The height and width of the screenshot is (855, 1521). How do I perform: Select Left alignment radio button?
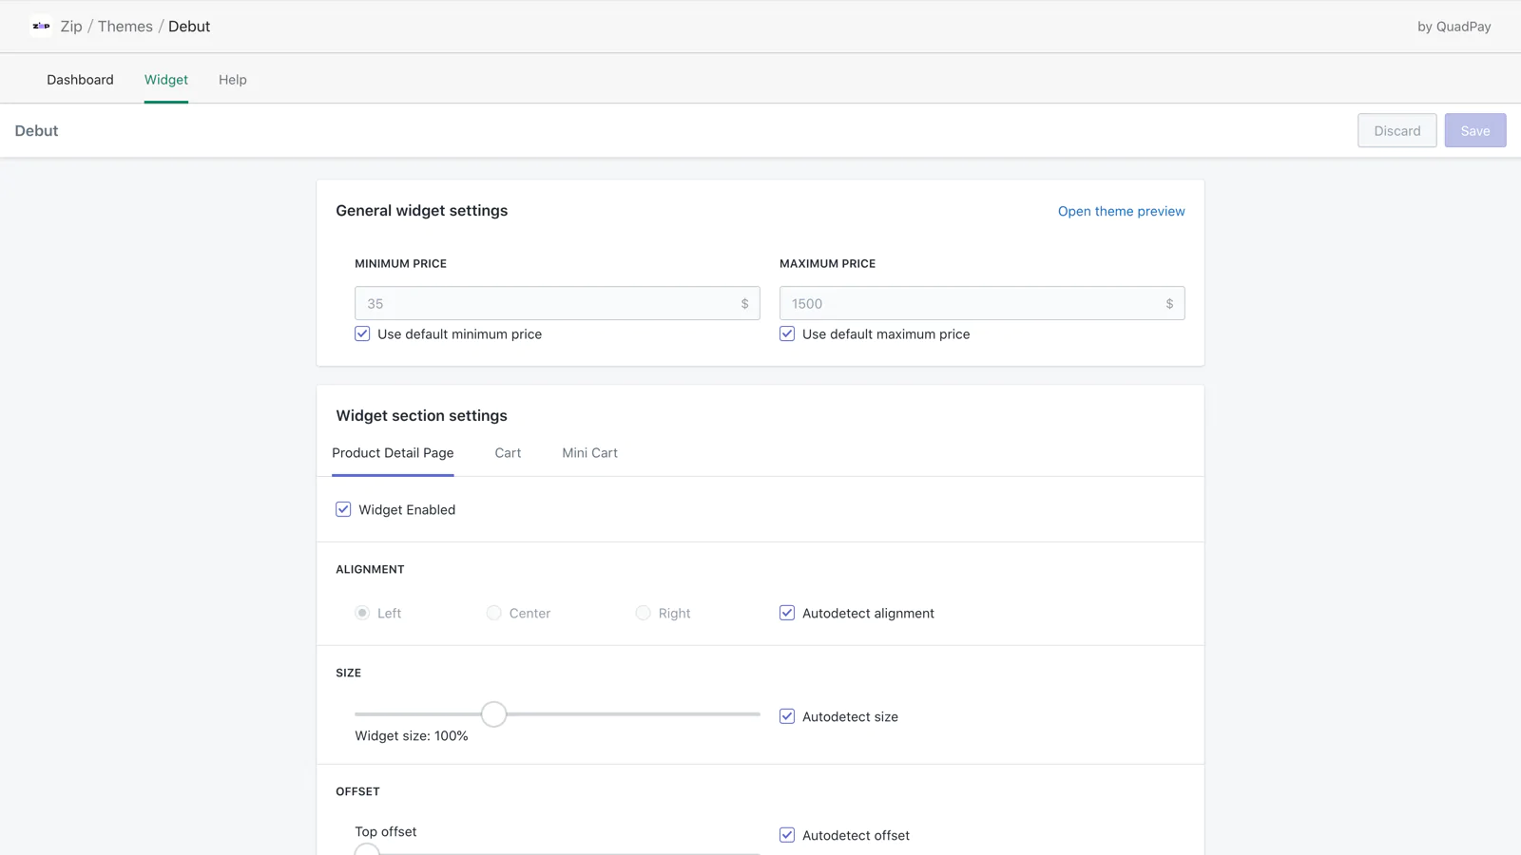[x=362, y=613]
